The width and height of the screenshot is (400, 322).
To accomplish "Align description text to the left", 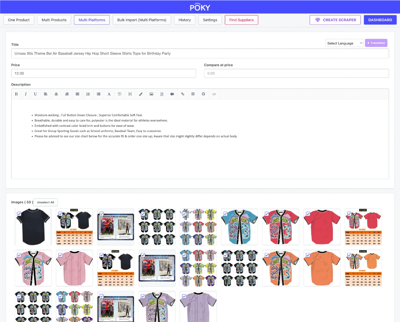I will point(46,94).
